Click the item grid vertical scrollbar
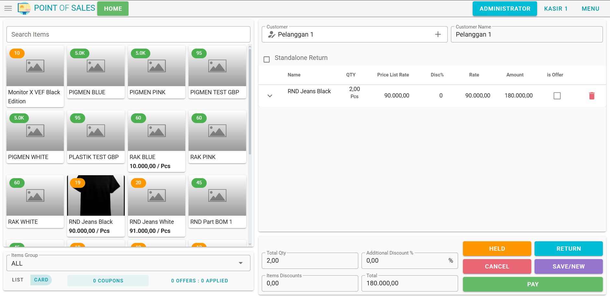This screenshot has width=610, height=297. point(249,100)
